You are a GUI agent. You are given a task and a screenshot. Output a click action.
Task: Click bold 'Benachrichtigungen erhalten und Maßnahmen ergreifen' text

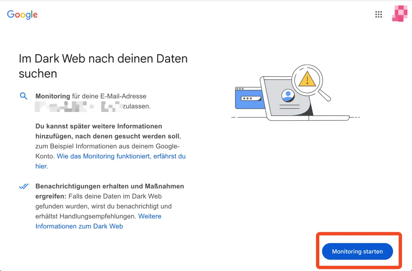click(x=110, y=186)
